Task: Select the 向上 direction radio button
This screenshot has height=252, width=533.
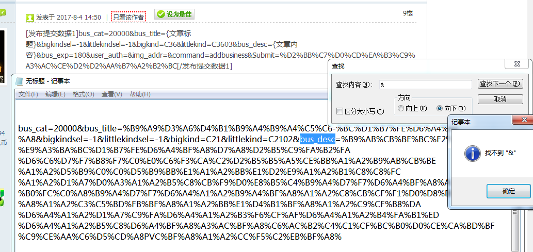Action: [400, 108]
